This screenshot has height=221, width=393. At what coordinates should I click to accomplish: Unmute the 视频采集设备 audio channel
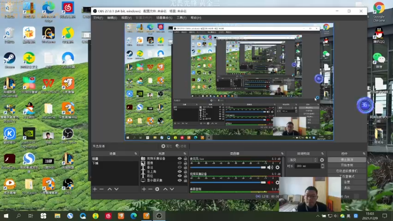pos(270,182)
